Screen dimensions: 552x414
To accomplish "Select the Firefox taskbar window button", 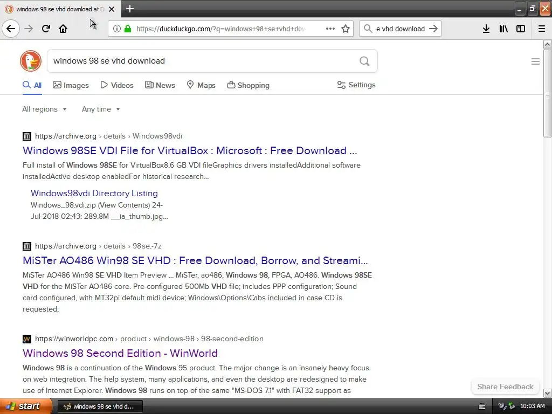I will pos(100,406).
